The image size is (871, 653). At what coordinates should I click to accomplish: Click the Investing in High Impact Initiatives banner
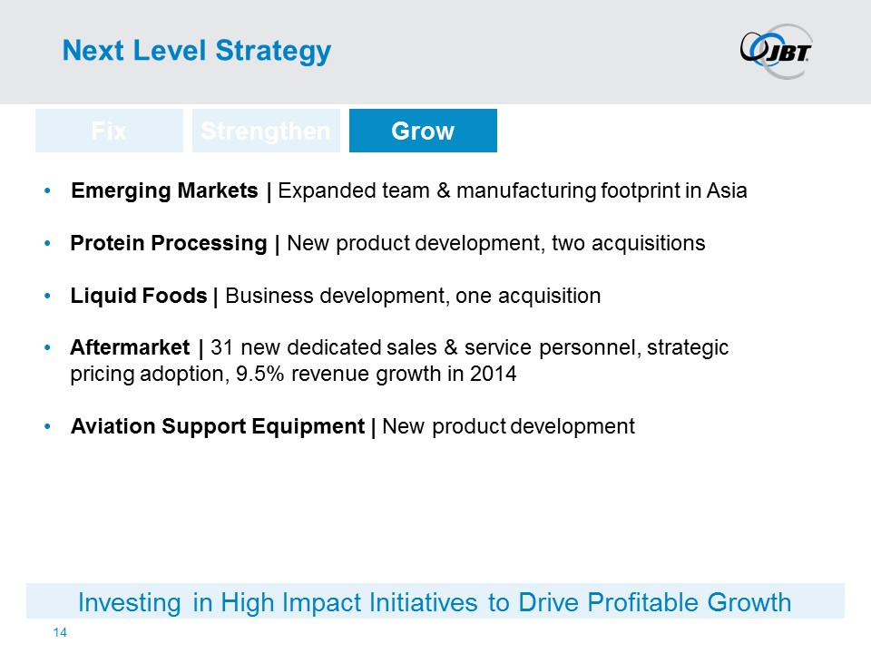click(x=435, y=601)
